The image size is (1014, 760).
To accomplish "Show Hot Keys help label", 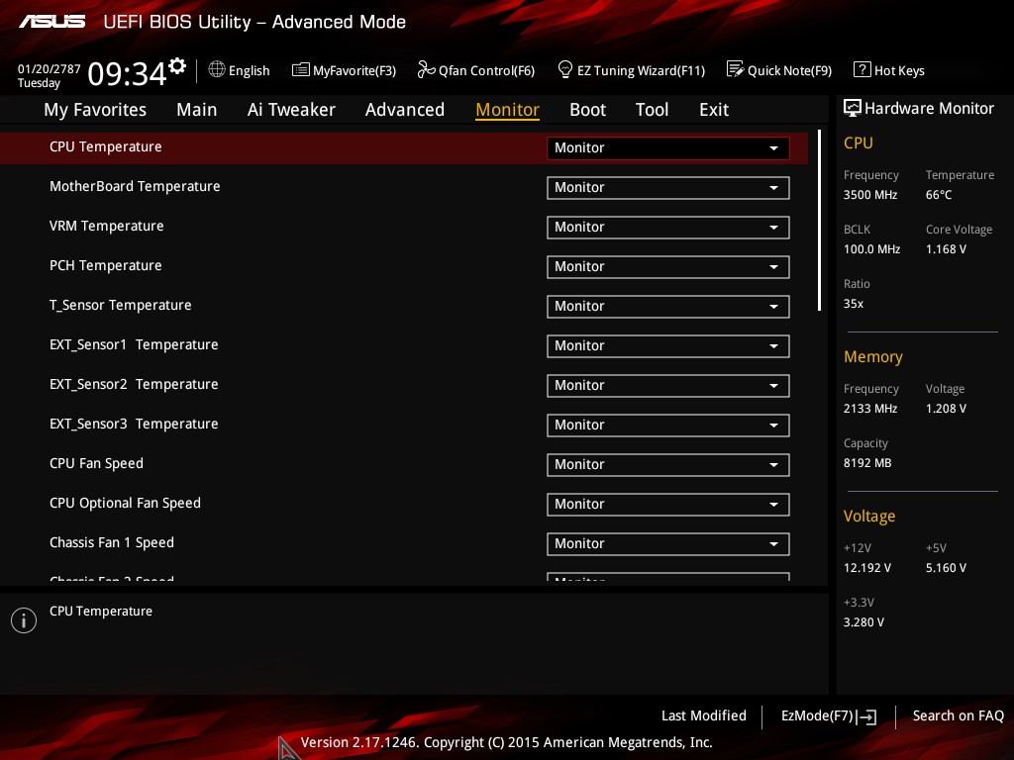I will [x=899, y=70].
